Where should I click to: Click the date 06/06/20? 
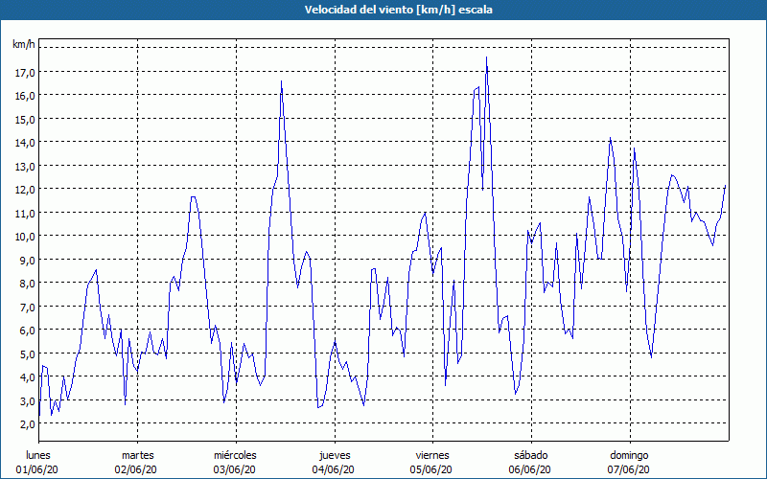coord(530,469)
